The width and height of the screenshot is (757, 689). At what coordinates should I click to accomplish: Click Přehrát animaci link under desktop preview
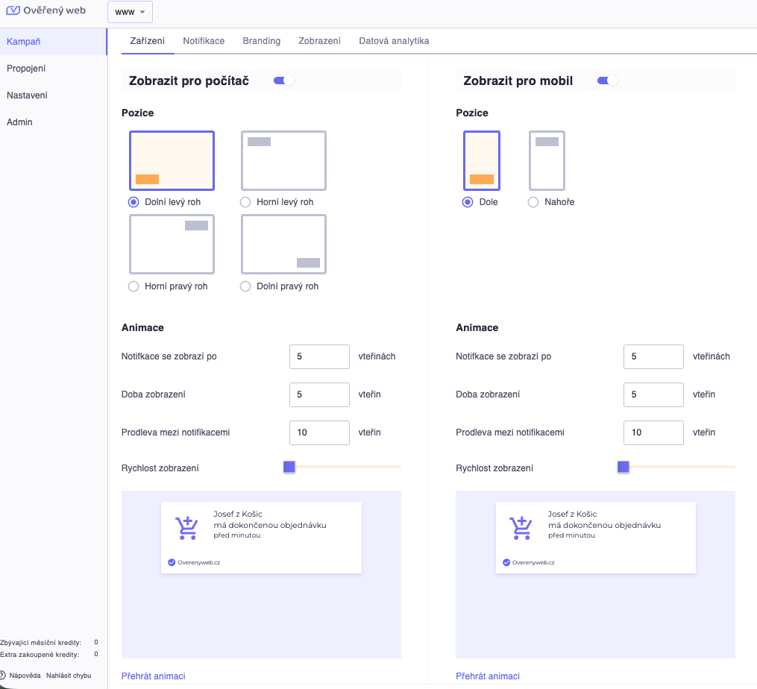click(x=153, y=676)
